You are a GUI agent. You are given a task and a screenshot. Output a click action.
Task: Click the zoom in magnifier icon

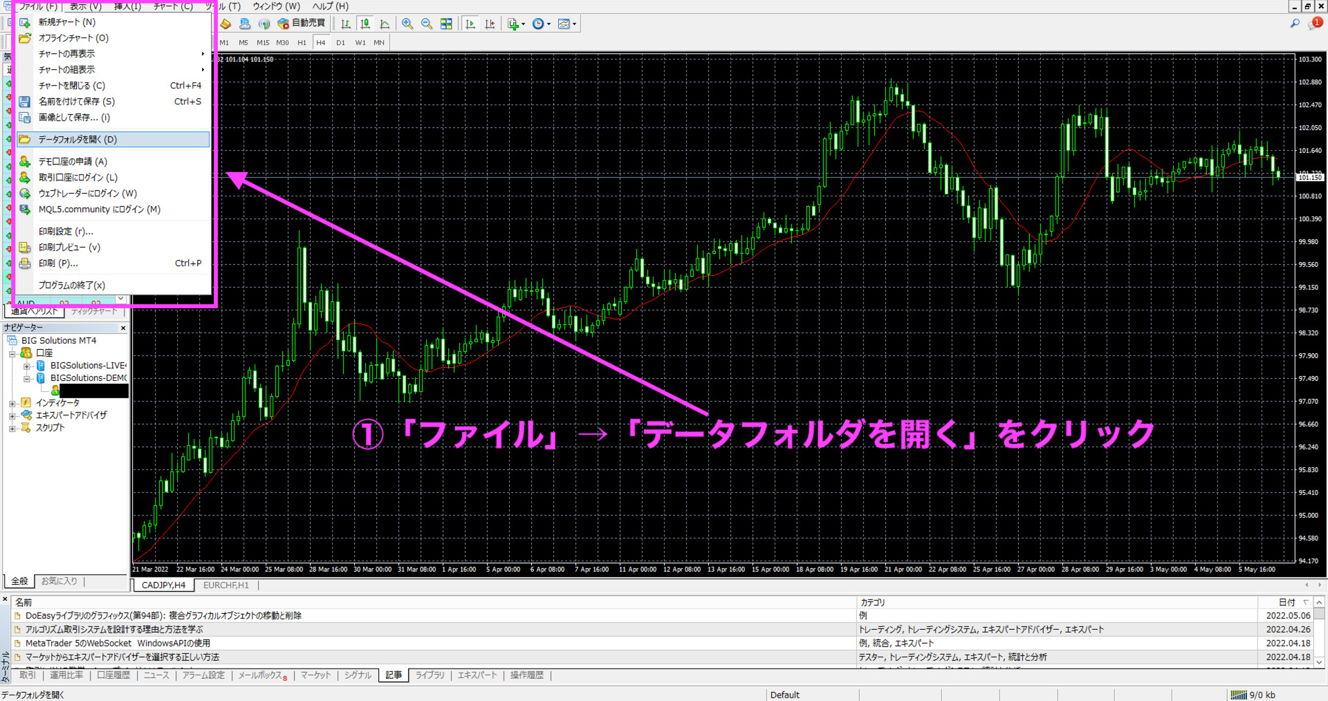click(x=407, y=24)
